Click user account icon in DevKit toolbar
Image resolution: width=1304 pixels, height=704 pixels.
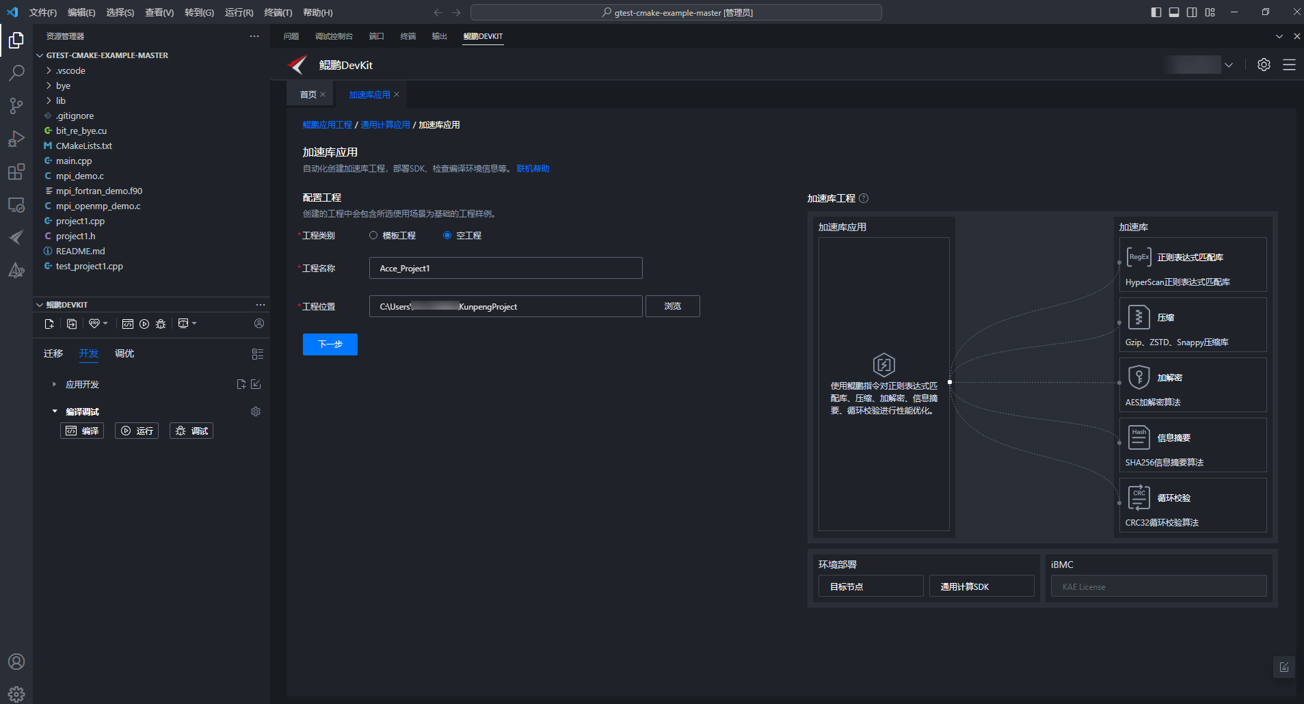(x=259, y=323)
